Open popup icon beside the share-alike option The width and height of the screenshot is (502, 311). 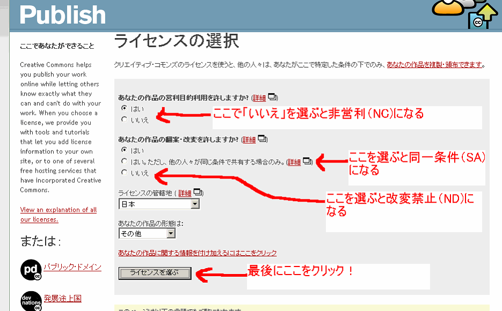307,161
